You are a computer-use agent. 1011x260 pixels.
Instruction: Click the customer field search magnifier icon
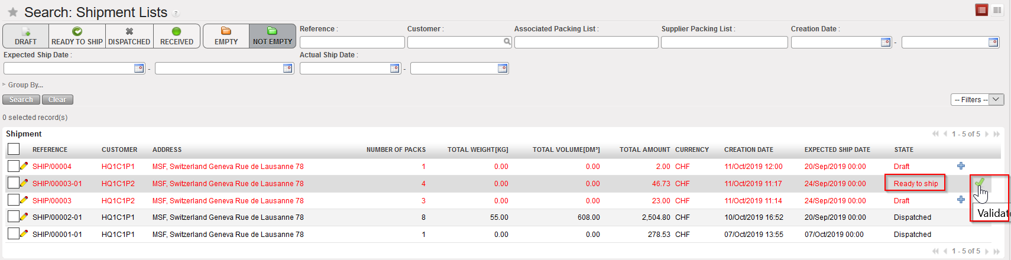point(507,42)
